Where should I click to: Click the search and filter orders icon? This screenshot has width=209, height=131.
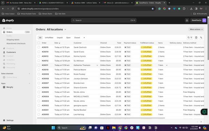[190, 37]
